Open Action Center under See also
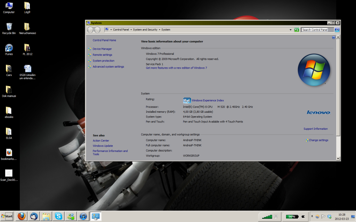 pyautogui.click(x=101, y=141)
